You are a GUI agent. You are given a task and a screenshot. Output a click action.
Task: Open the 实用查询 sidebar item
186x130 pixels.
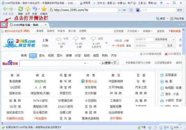click(x=169, y=75)
